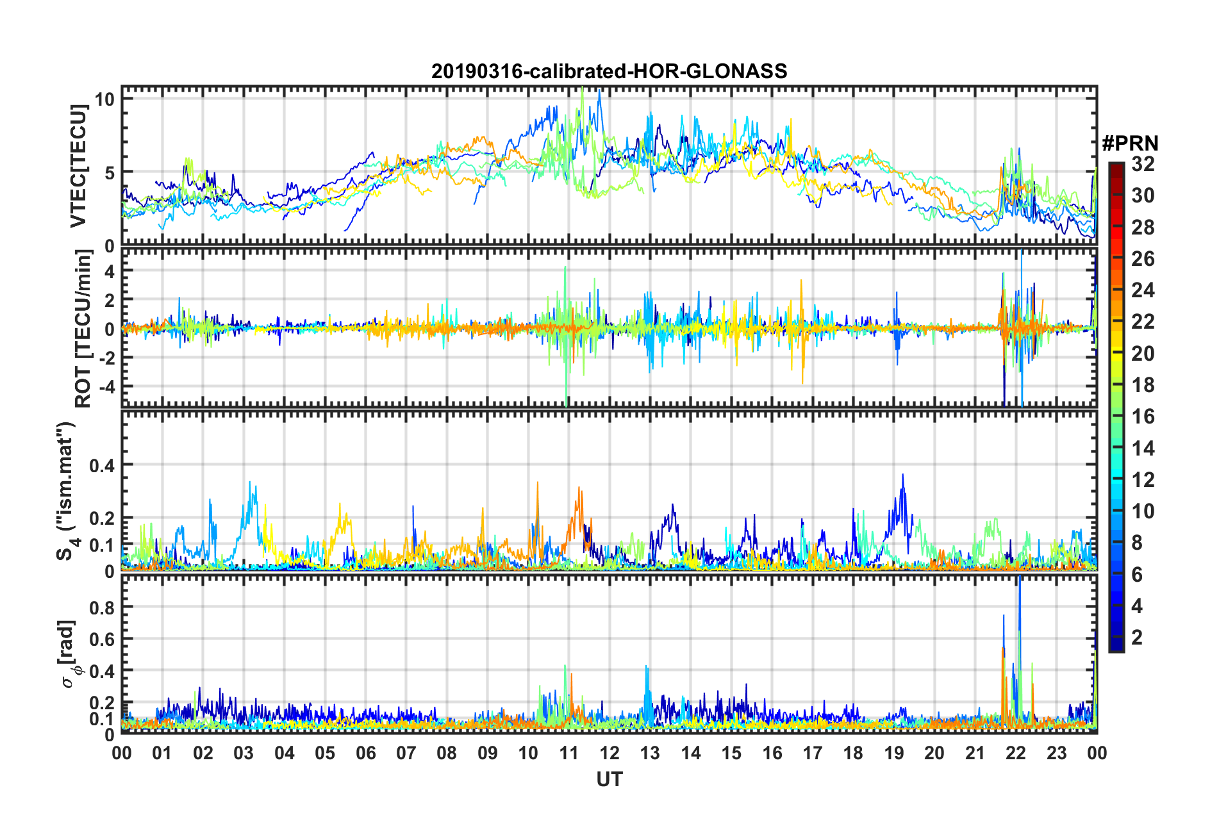The image size is (1219, 815).
Task: Click x-axis tick label 14
Action: (691, 753)
